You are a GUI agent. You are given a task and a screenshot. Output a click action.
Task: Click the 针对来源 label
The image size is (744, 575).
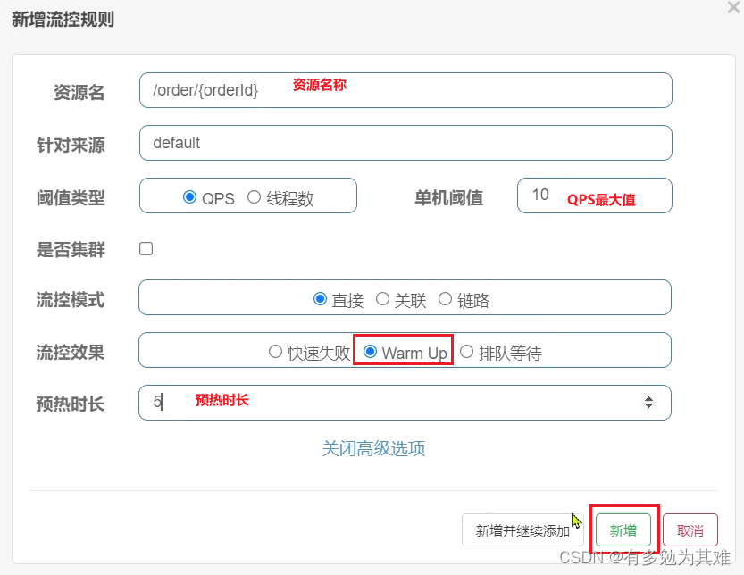(x=71, y=145)
